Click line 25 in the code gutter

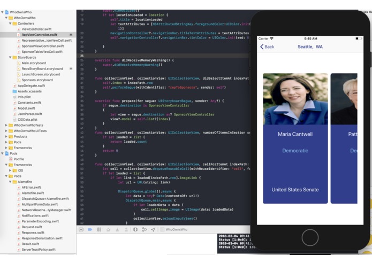tap(82, 56)
